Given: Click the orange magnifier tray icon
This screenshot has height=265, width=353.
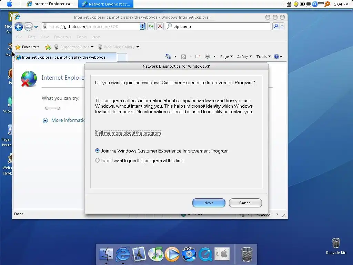Looking at the screenshot, I should click(327, 4).
